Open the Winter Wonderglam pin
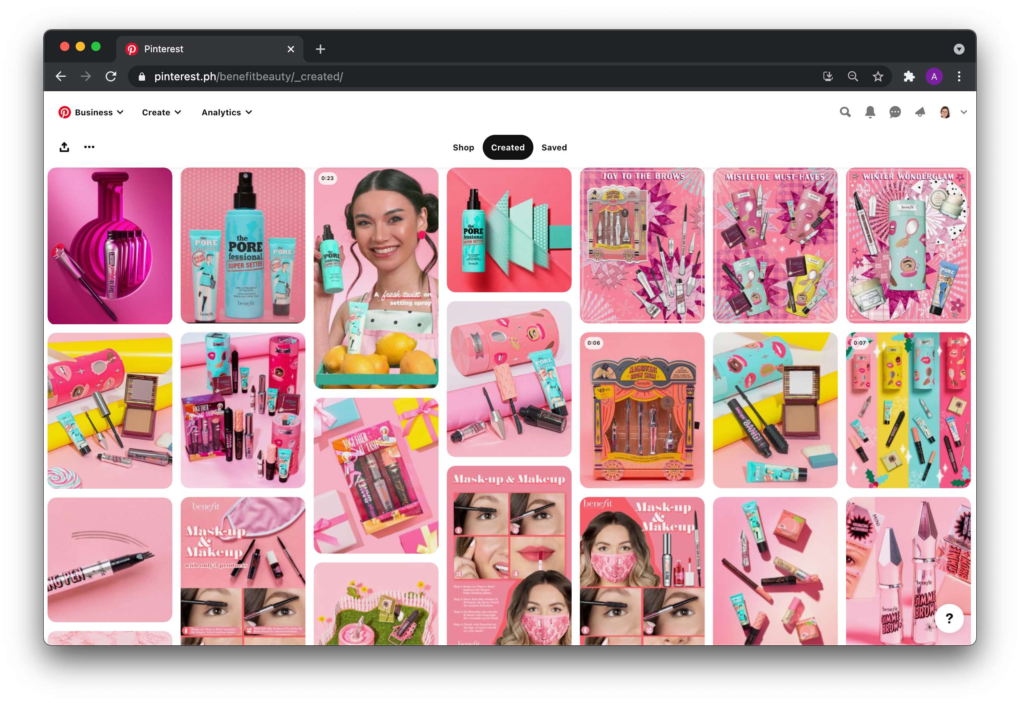1020x703 pixels. tap(908, 246)
